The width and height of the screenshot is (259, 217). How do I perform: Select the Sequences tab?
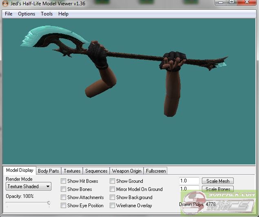pyautogui.click(x=96, y=171)
